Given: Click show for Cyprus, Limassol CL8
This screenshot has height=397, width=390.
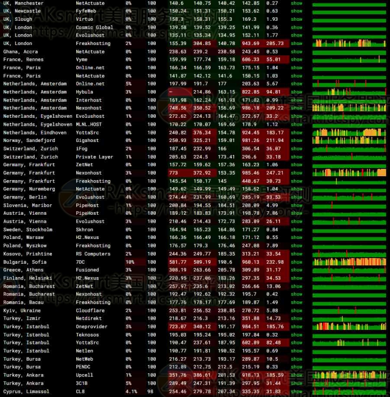Looking at the screenshot, I should pos(297,391).
